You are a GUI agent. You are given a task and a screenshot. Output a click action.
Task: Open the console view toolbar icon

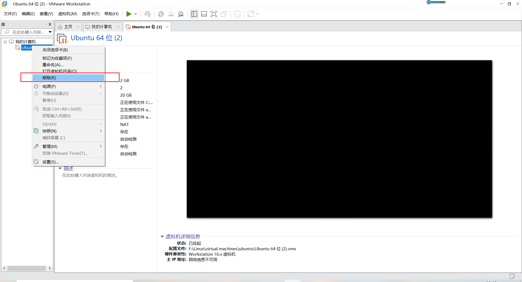(x=237, y=14)
